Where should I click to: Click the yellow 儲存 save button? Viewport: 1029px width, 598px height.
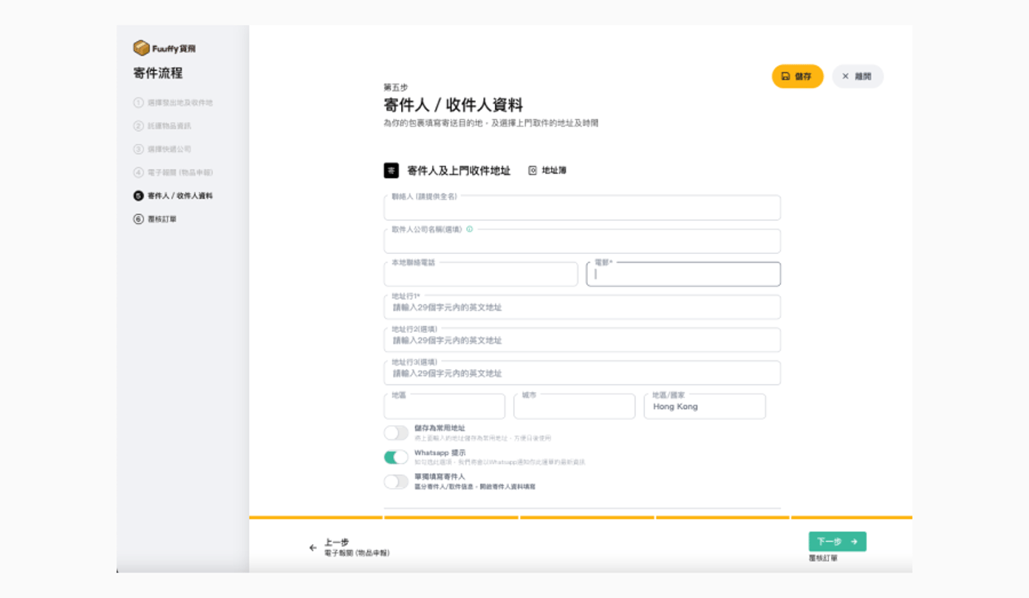[797, 76]
